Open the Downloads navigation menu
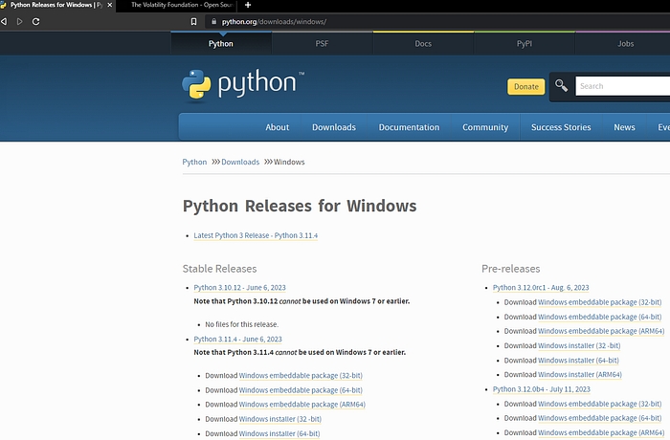Image resolution: width=670 pixels, height=440 pixels. pyautogui.click(x=333, y=127)
